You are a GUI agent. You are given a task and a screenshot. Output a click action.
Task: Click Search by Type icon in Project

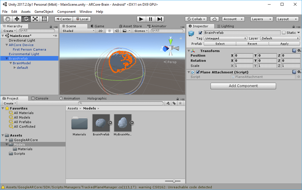pyautogui.click(x=168, y=103)
